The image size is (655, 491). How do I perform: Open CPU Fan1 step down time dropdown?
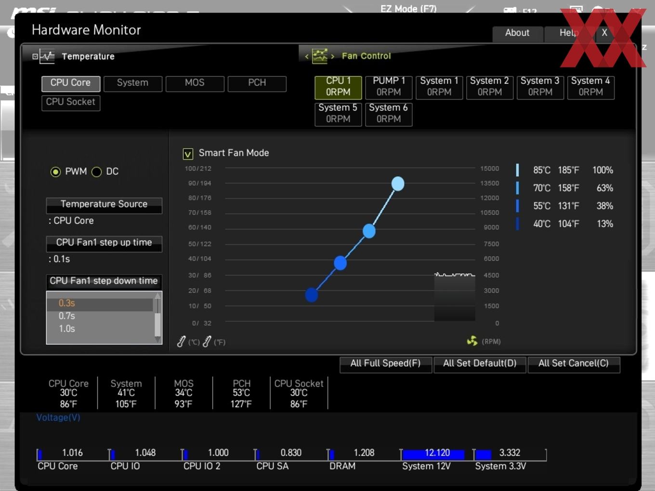click(104, 282)
